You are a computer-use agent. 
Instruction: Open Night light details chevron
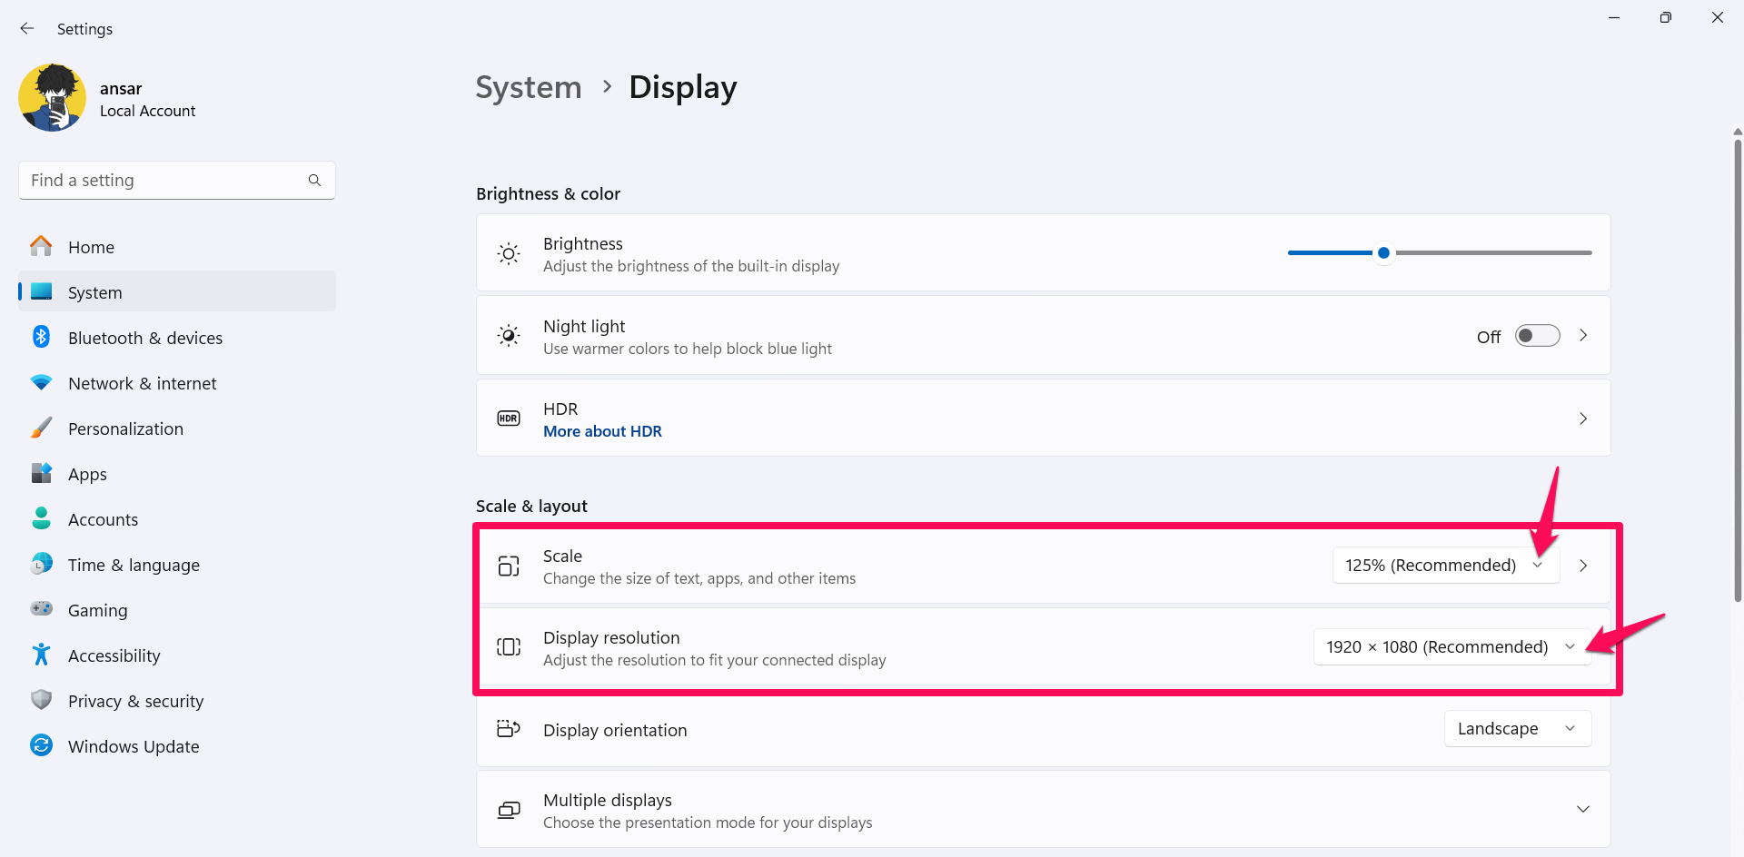1583,336
